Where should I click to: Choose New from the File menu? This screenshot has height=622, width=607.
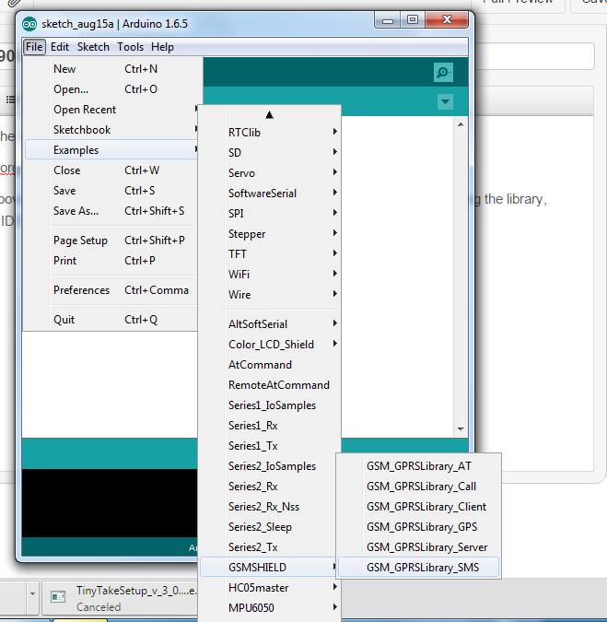click(111, 69)
